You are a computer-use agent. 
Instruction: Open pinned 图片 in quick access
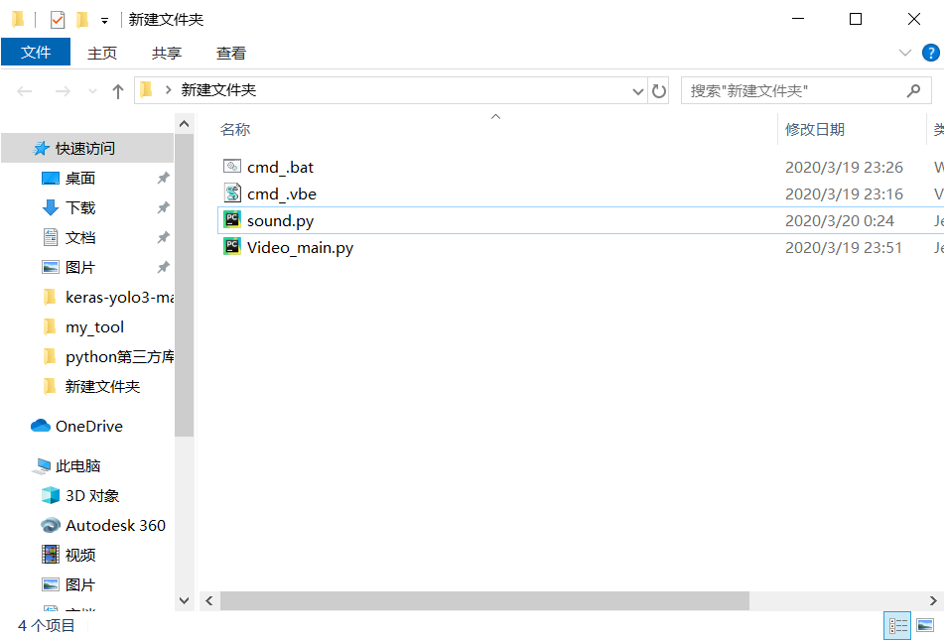80,268
